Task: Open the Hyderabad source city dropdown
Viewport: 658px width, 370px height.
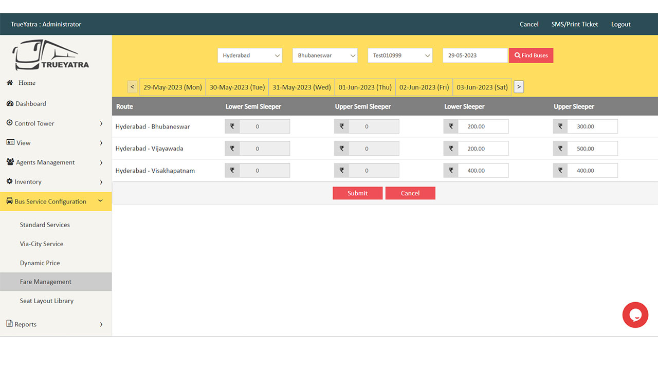Action: [x=250, y=55]
